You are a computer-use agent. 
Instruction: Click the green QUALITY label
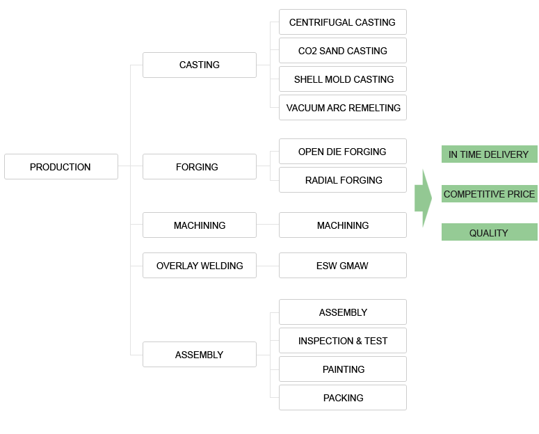pyautogui.click(x=490, y=232)
